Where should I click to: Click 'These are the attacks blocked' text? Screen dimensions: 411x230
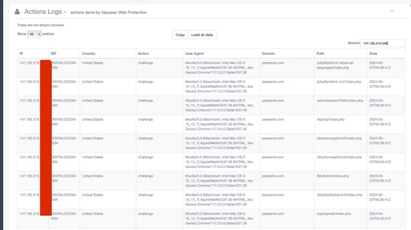[x=40, y=25]
